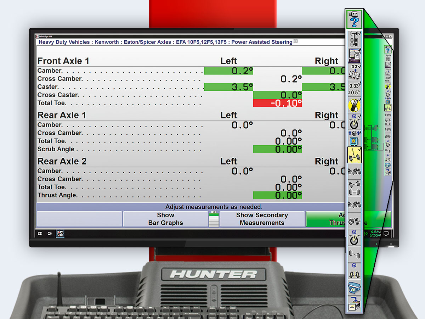Click info icon after Power Assisted Steering
This screenshot has width=425, height=319.
coord(296,41)
